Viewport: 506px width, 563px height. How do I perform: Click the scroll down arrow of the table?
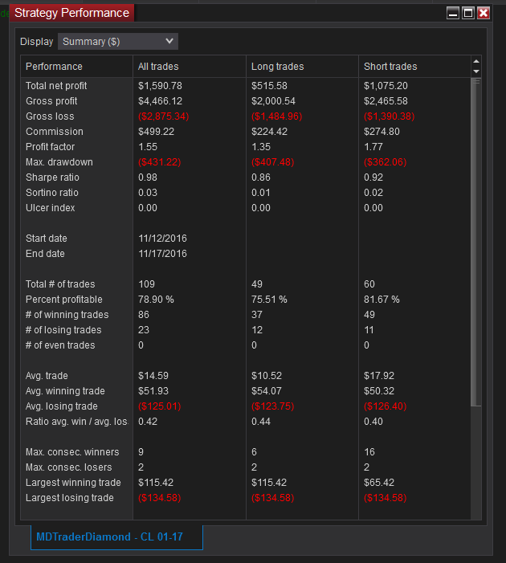point(476,71)
